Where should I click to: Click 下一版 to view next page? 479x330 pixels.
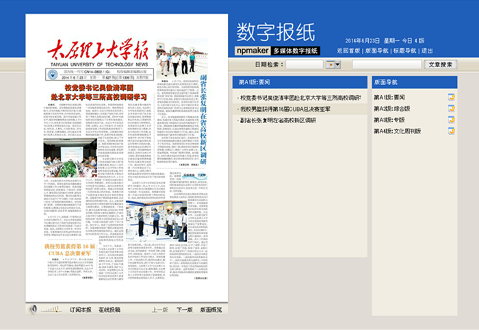185,310
